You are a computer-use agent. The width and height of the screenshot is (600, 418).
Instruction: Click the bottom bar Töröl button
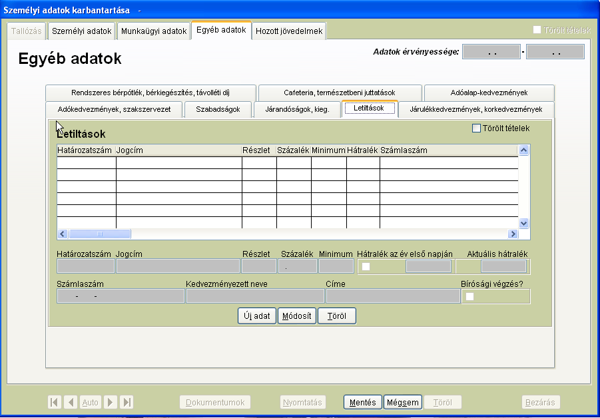coord(442,402)
